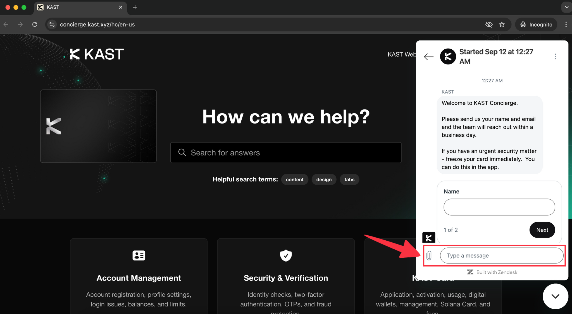
Task: Focus the Name field in the chat form
Action: (x=499, y=207)
